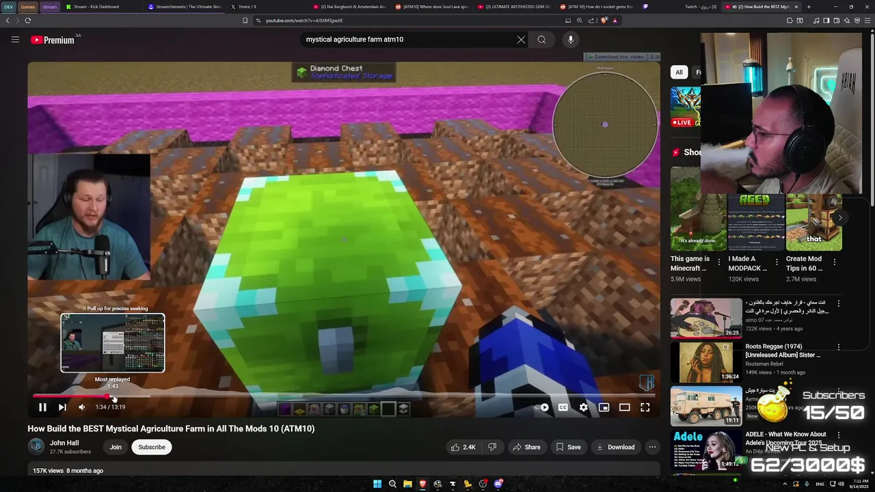This screenshot has width=875, height=492.
Task: Like the video (2.4K)
Action: tap(462, 447)
